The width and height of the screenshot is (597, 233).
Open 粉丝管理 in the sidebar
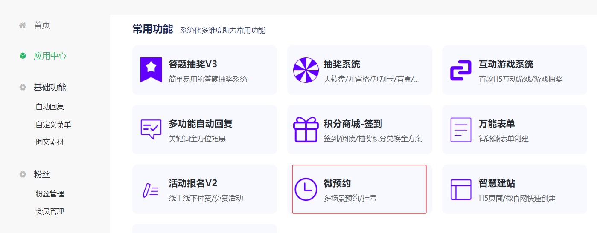(50, 194)
